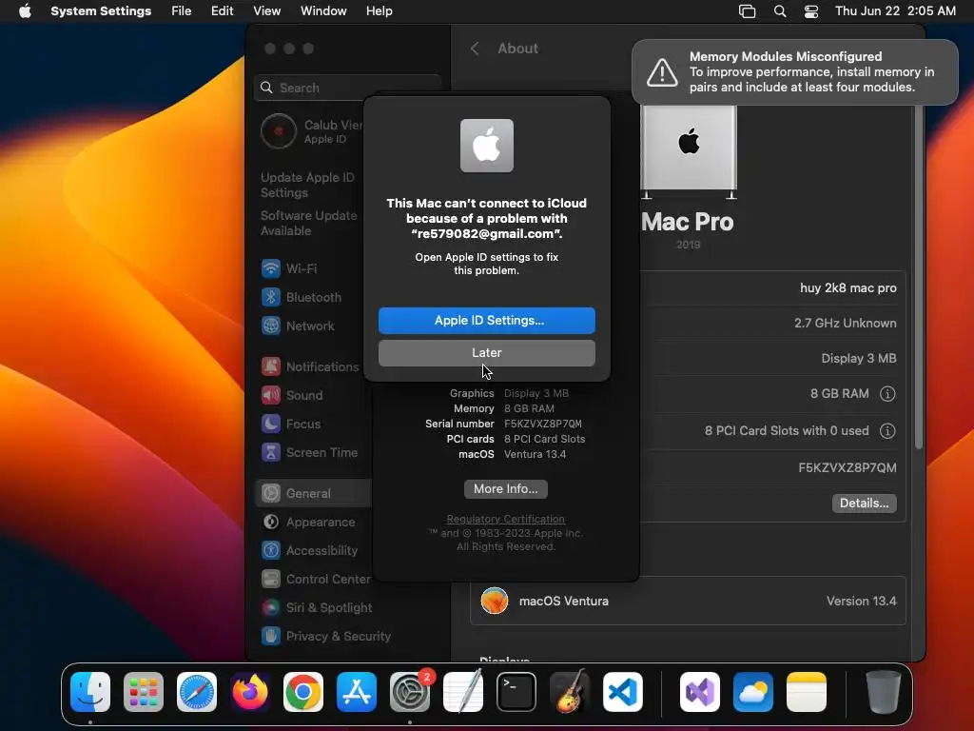Open Google Chrome from the Dock
974x731 pixels.
(303, 692)
